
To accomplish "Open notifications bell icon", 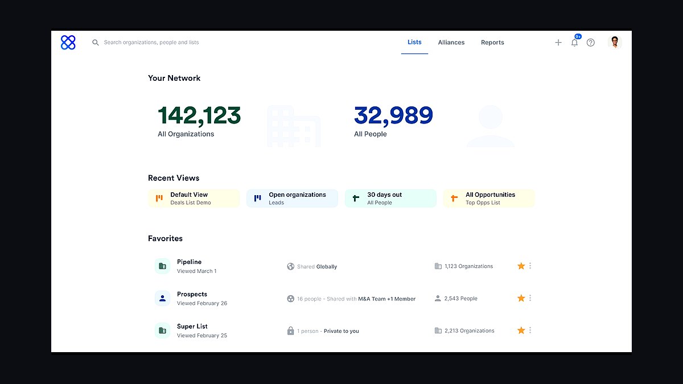I will (575, 42).
